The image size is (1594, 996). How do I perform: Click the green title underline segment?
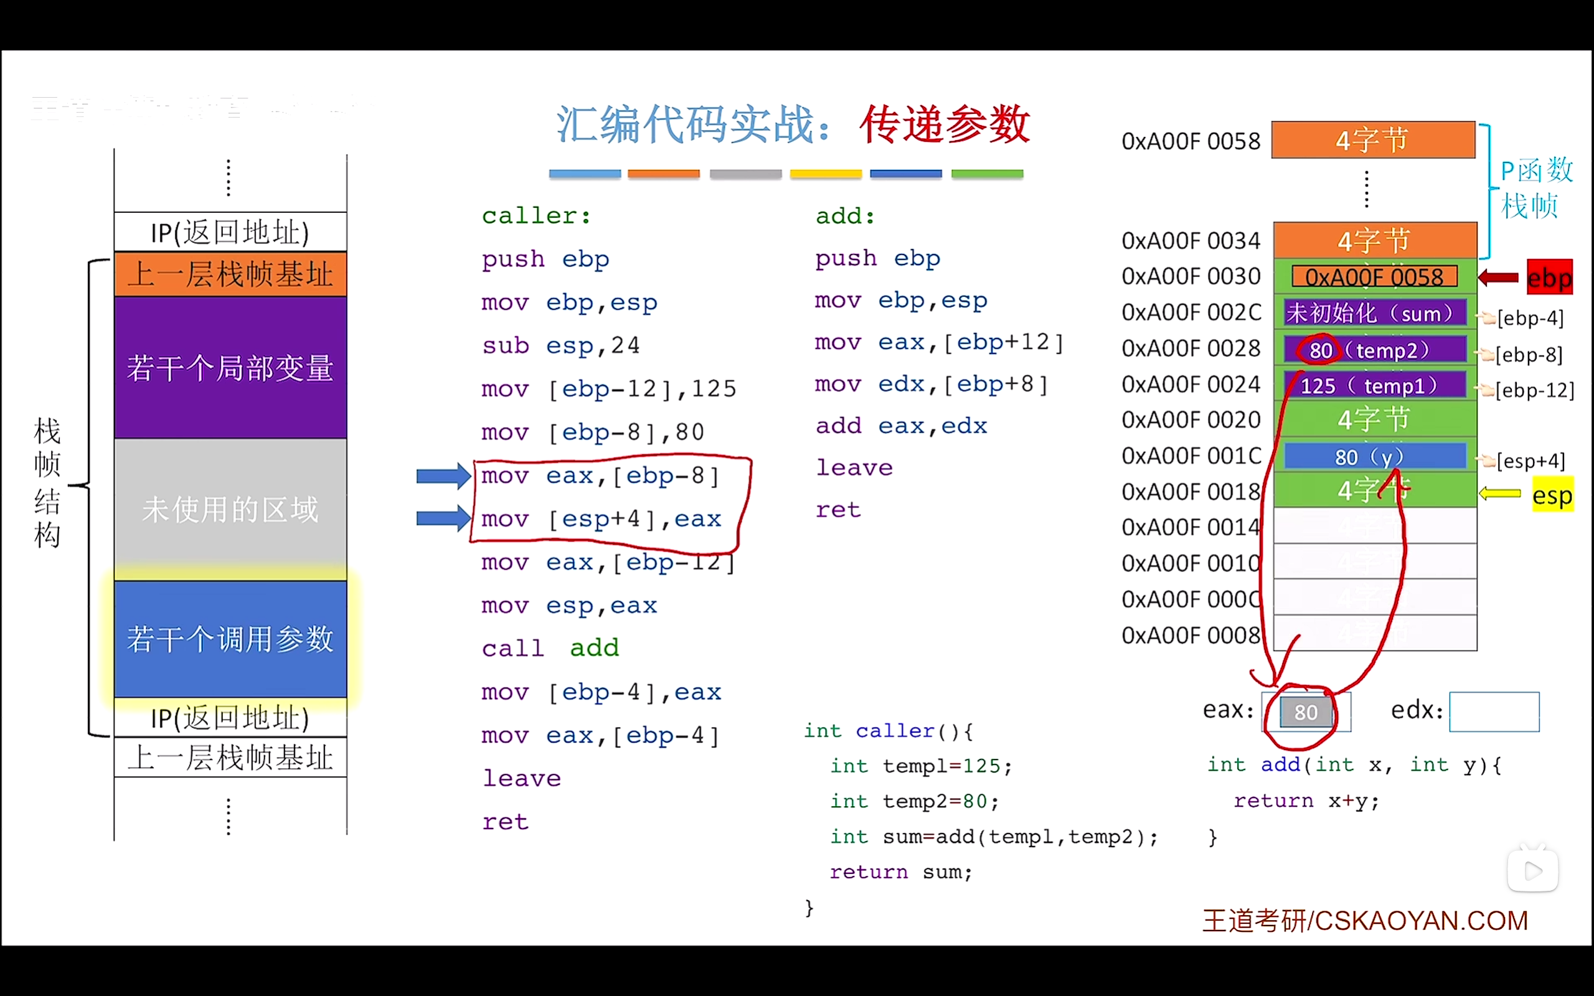pyautogui.click(x=987, y=174)
